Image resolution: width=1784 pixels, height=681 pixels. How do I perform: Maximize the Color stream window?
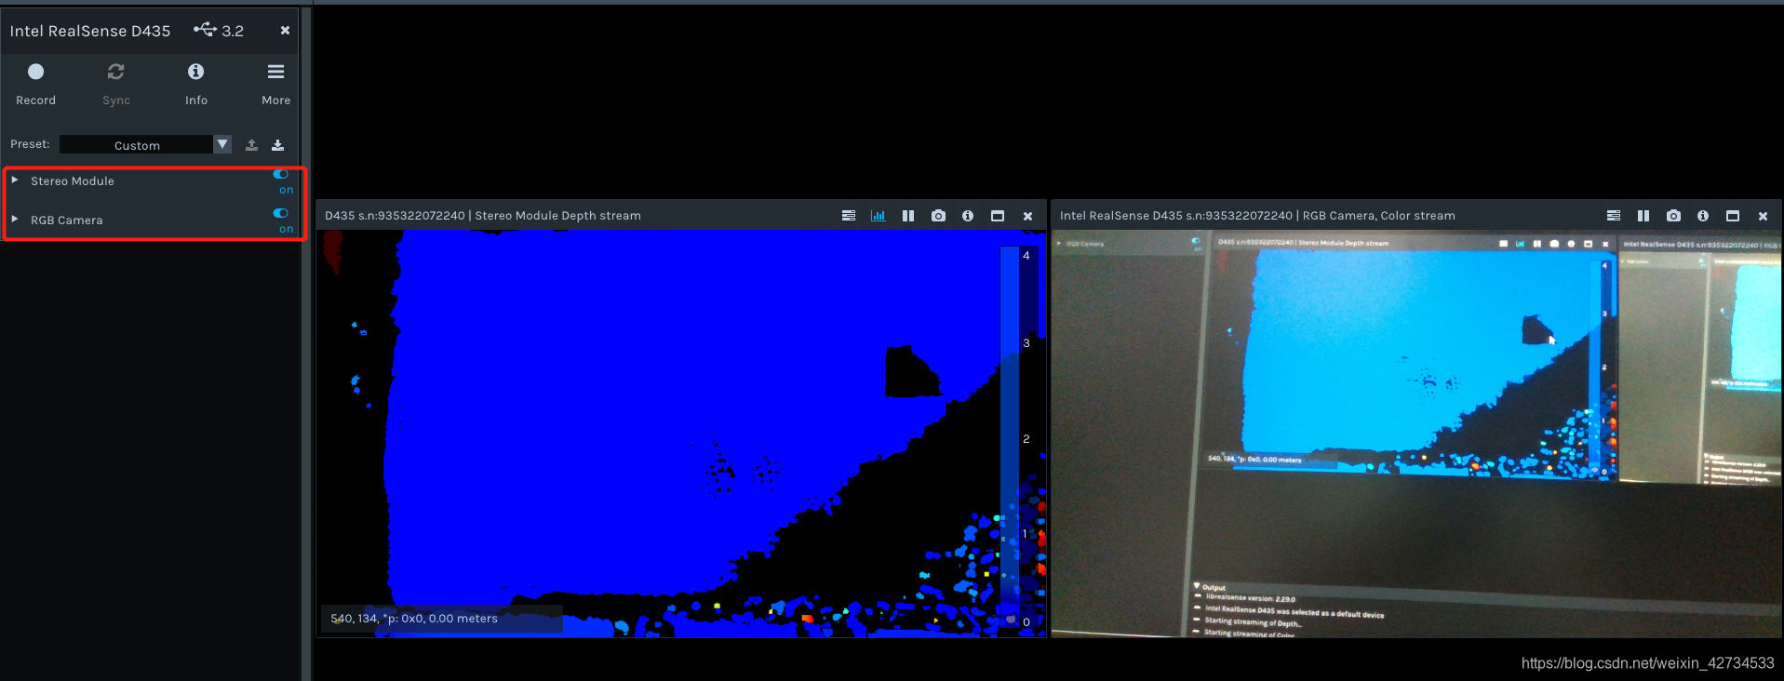[x=1733, y=216]
